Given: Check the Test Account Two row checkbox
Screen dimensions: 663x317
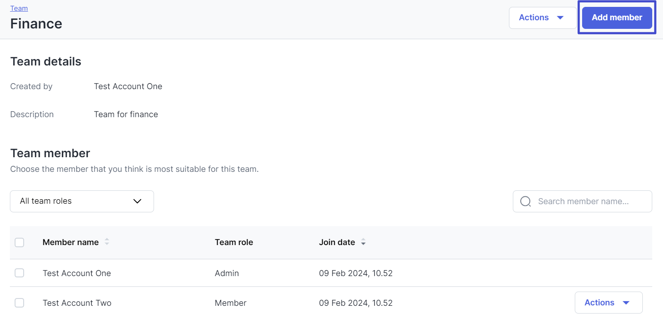Looking at the screenshot, I should coord(19,303).
